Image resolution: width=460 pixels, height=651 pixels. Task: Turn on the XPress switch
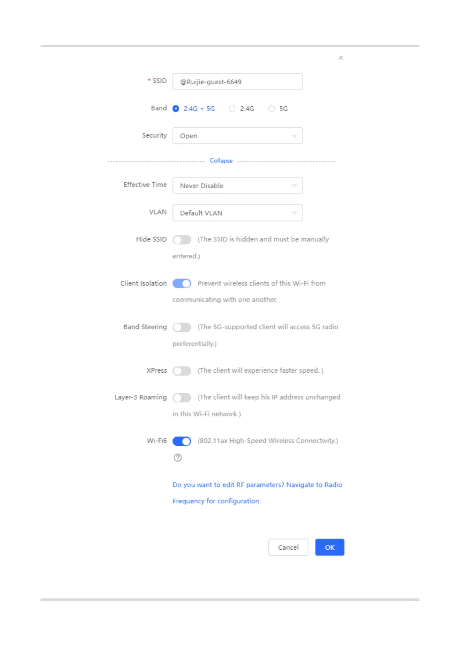182,371
